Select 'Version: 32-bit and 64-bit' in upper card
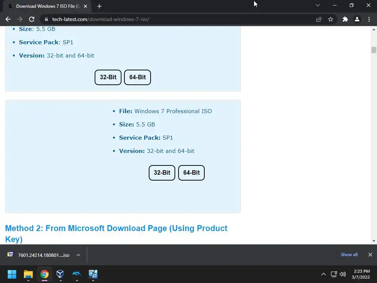Viewport: 377px width, 283px height. click(56, 56)
